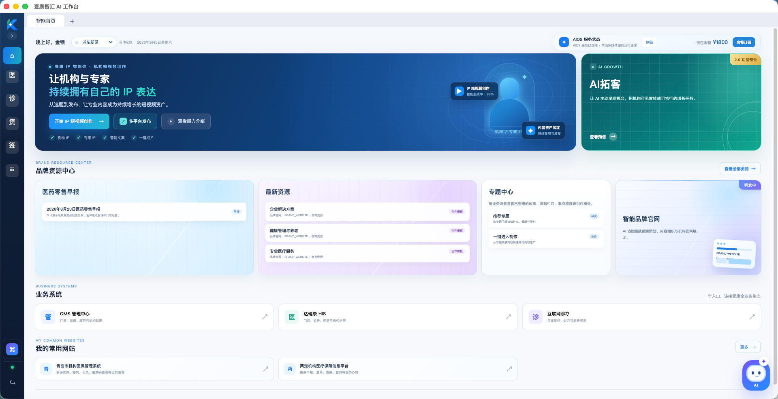Click the AIOS service status star icon
This screenshot has height=399, width=778.
pyautogui.click(x=564, y=42)
